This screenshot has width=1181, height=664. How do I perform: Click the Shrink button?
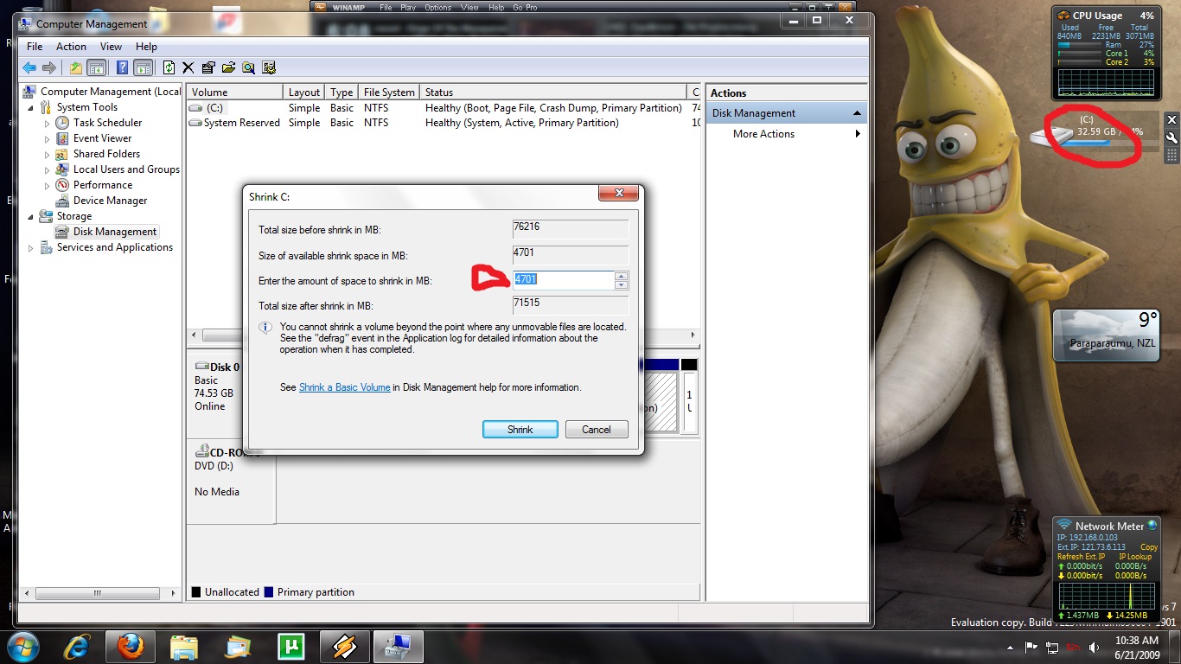[x=520, y=430]
